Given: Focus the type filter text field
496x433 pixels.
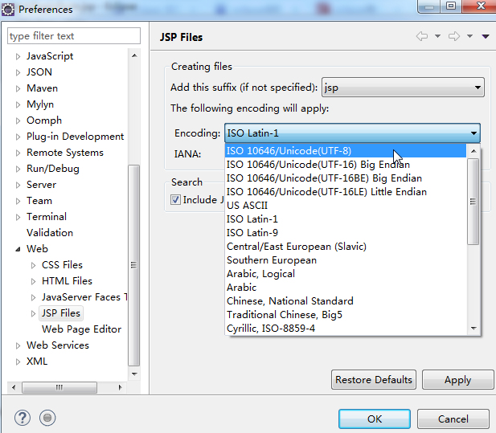Looking at the screenshot, I should [x=74, y=35].
